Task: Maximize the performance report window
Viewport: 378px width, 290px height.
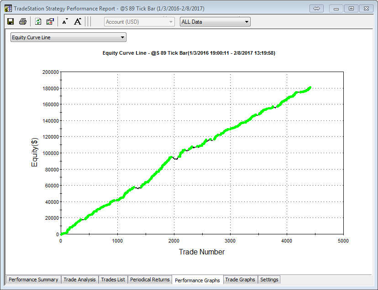Action: (x=351, y=9)
